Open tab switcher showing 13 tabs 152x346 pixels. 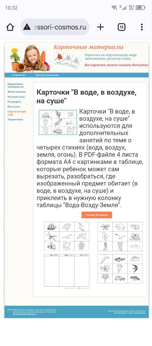click(x=121, y=27)
